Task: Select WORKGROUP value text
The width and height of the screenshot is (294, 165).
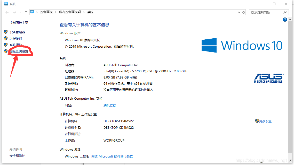Action: tap(114, 141)
